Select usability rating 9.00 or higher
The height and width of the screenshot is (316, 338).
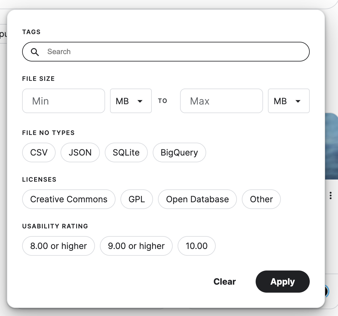tap(136, 246)
